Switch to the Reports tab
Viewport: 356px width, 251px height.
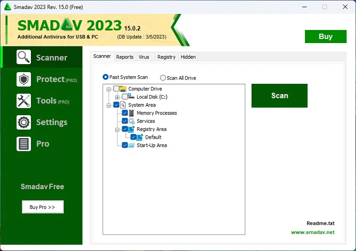pyautogui.click(x=125, y=57)
